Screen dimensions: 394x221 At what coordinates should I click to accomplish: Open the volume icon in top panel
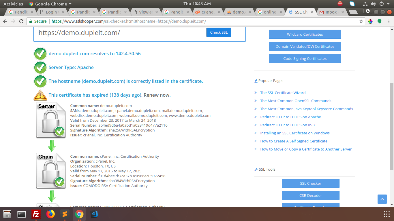point(374,4)
